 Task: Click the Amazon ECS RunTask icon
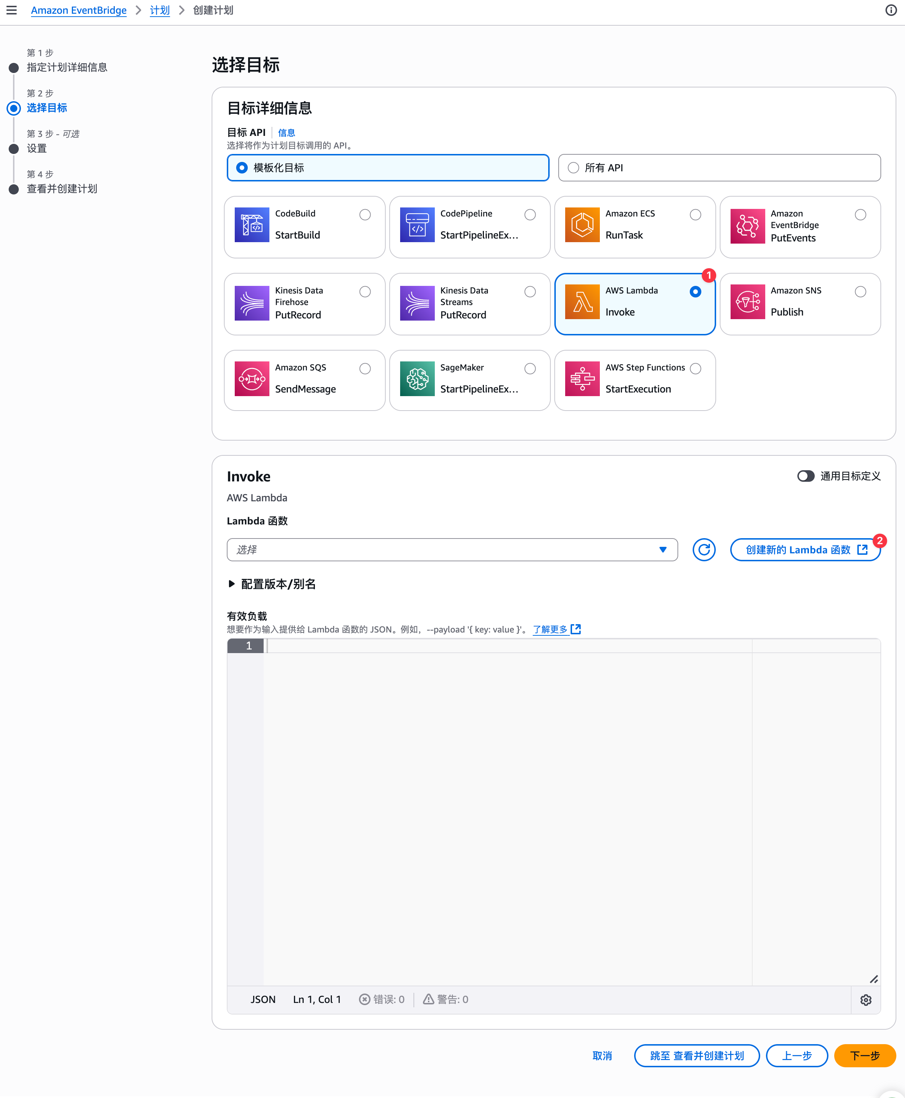[x=582, y=225]
